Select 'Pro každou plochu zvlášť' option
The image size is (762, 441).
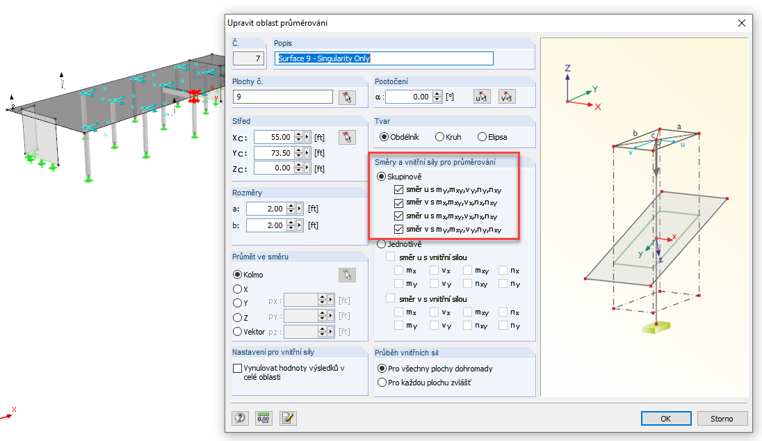tap(382, 383)
